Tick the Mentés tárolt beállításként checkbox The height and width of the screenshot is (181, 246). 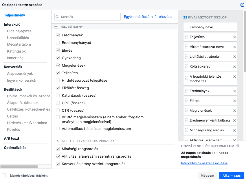tap(4, 175)
